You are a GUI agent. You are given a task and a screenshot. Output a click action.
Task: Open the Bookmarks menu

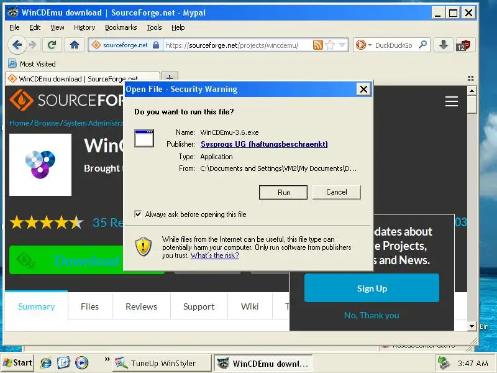pos(121,27)
